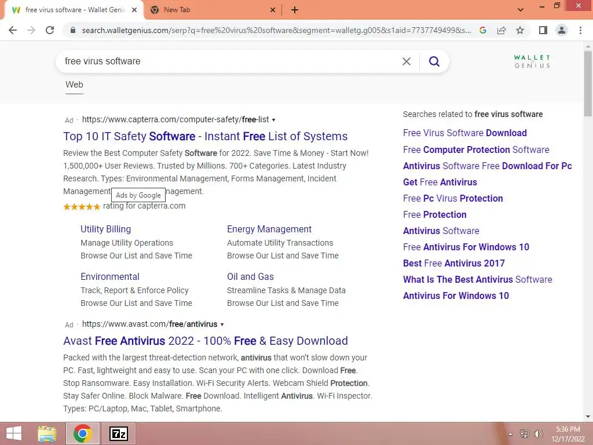Share this page using the share icon
Screen dimensions: 593x445
coord(502,30)
